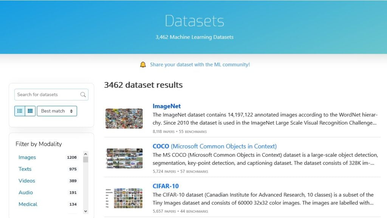Select the Medical modality filter
Viewport: 387px width, 218px height.
coord(28,204)
